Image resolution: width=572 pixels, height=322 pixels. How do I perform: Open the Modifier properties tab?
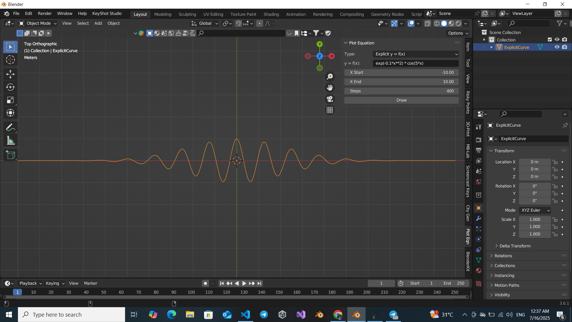(479, 219)
